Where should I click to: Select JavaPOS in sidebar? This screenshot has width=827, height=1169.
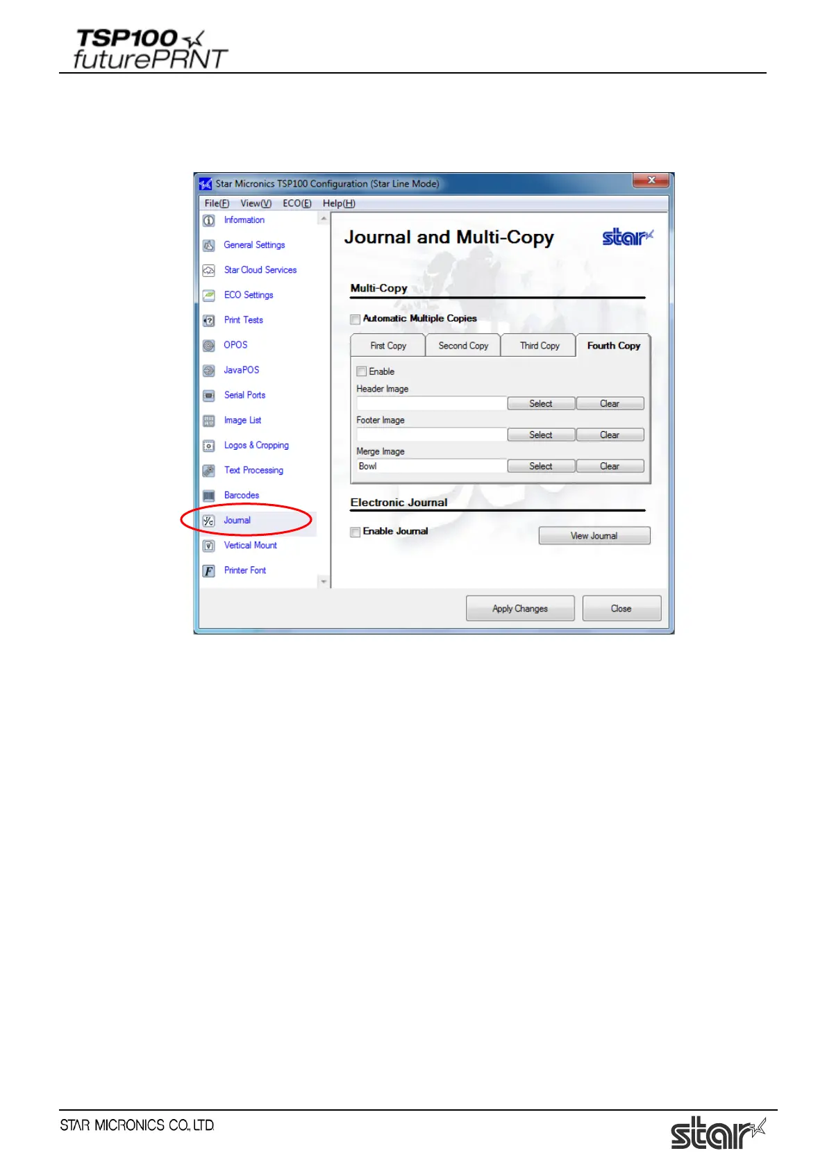[241, 370]
